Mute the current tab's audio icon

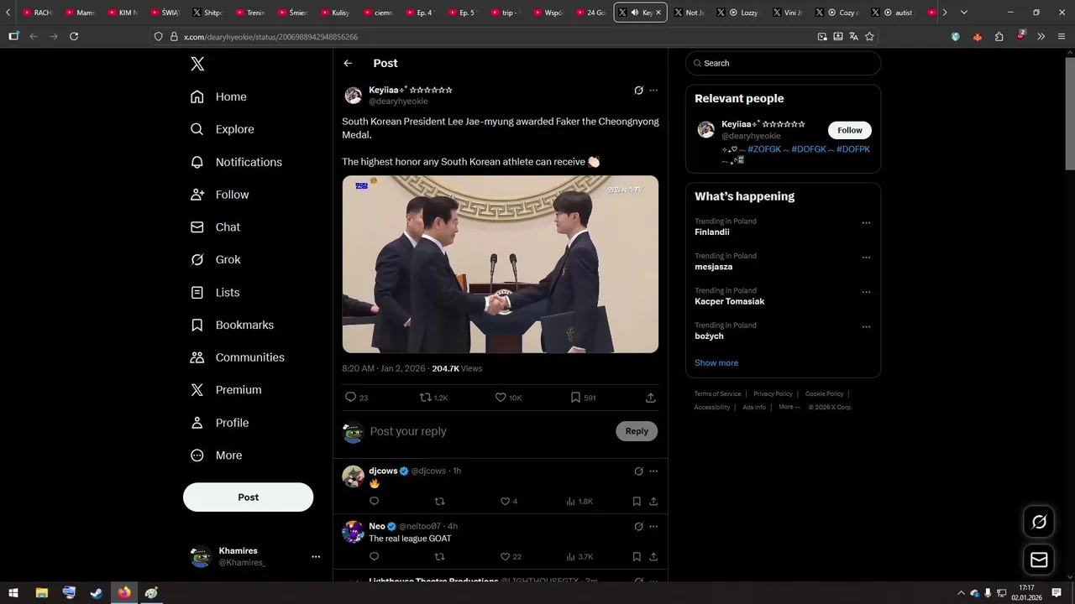tap(634, 13)
